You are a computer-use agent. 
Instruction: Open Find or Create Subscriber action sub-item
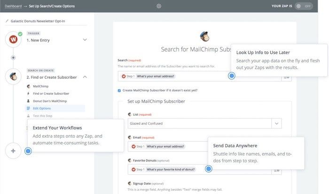tap(51, 94)
